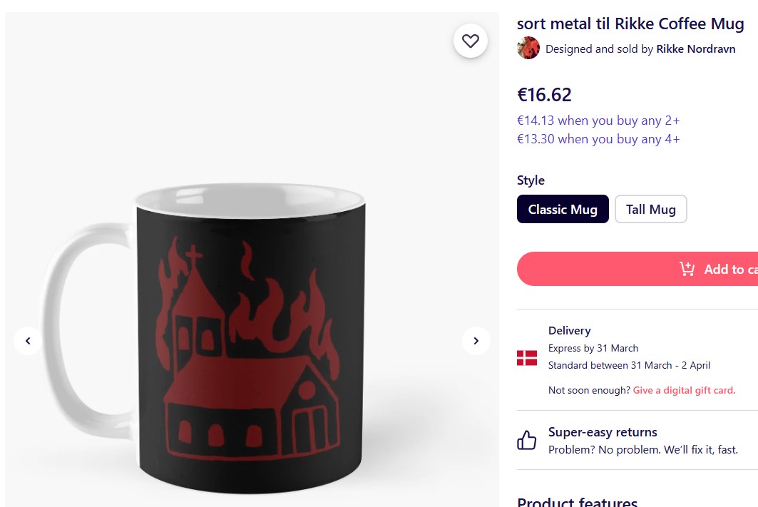Image resolution: width=758 pixels, height=507 pixels.
Task: Show the previous product image
Action: [x=28, y=341]
